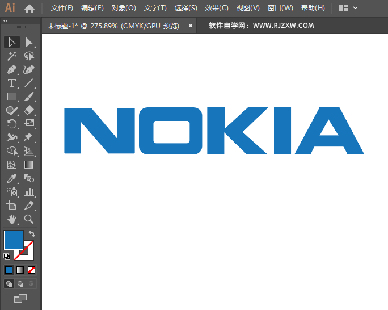Open the 选择(S) menu
This screenshot has height=310, width=388.
tap(186, 8)
